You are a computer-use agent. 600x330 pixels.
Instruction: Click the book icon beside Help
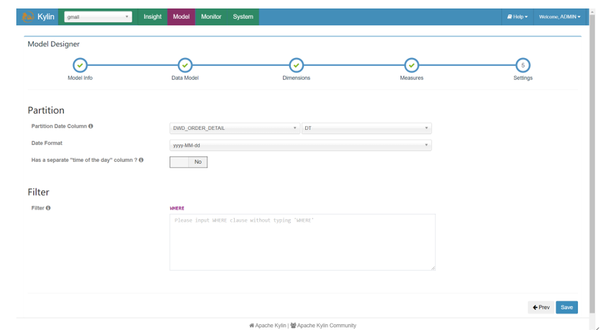point(510,17)
